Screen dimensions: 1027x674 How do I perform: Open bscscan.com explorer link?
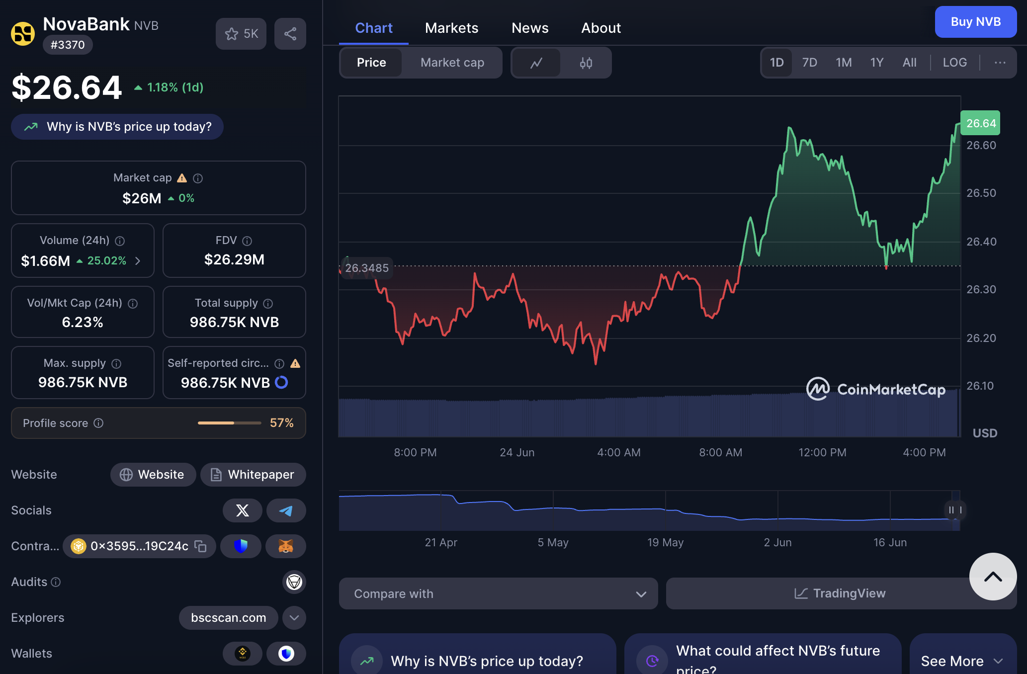pyautogui.click(x=229, y=618)
